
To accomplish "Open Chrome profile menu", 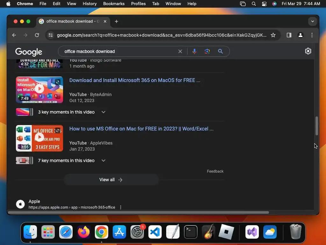I will [x=301, y=35].
